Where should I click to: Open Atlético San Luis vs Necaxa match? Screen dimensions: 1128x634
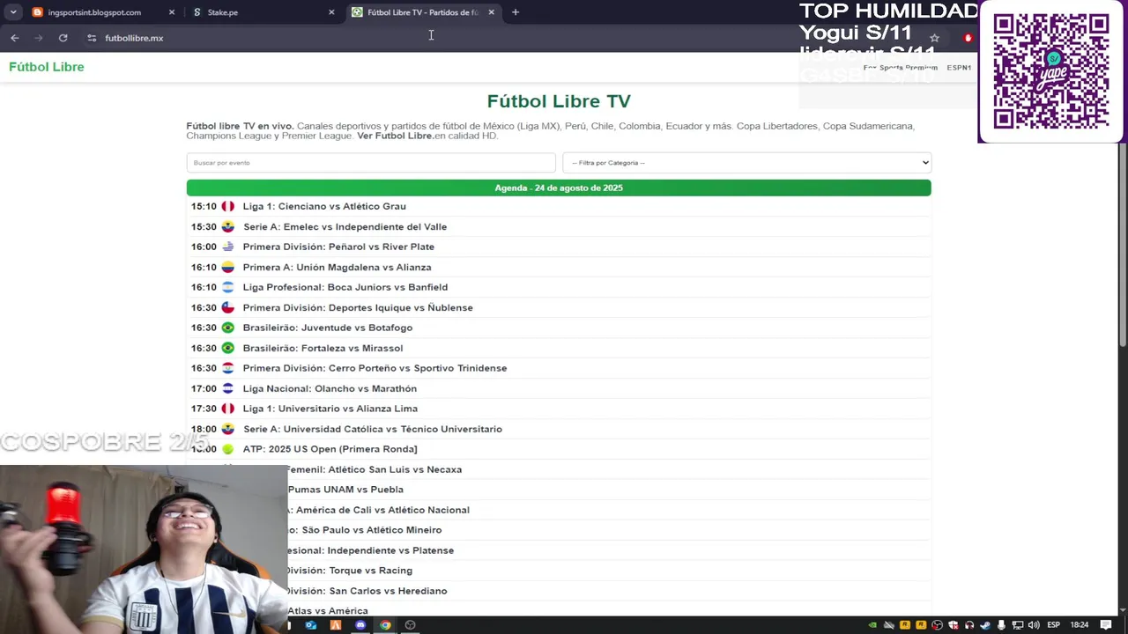(374, 469)
